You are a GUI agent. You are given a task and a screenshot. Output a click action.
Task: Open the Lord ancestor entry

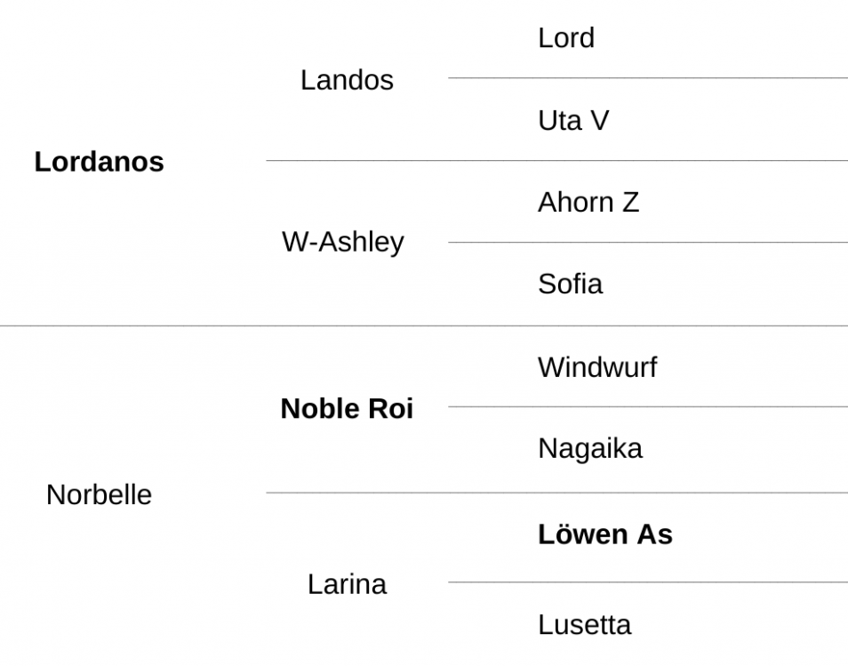point(566,38)
